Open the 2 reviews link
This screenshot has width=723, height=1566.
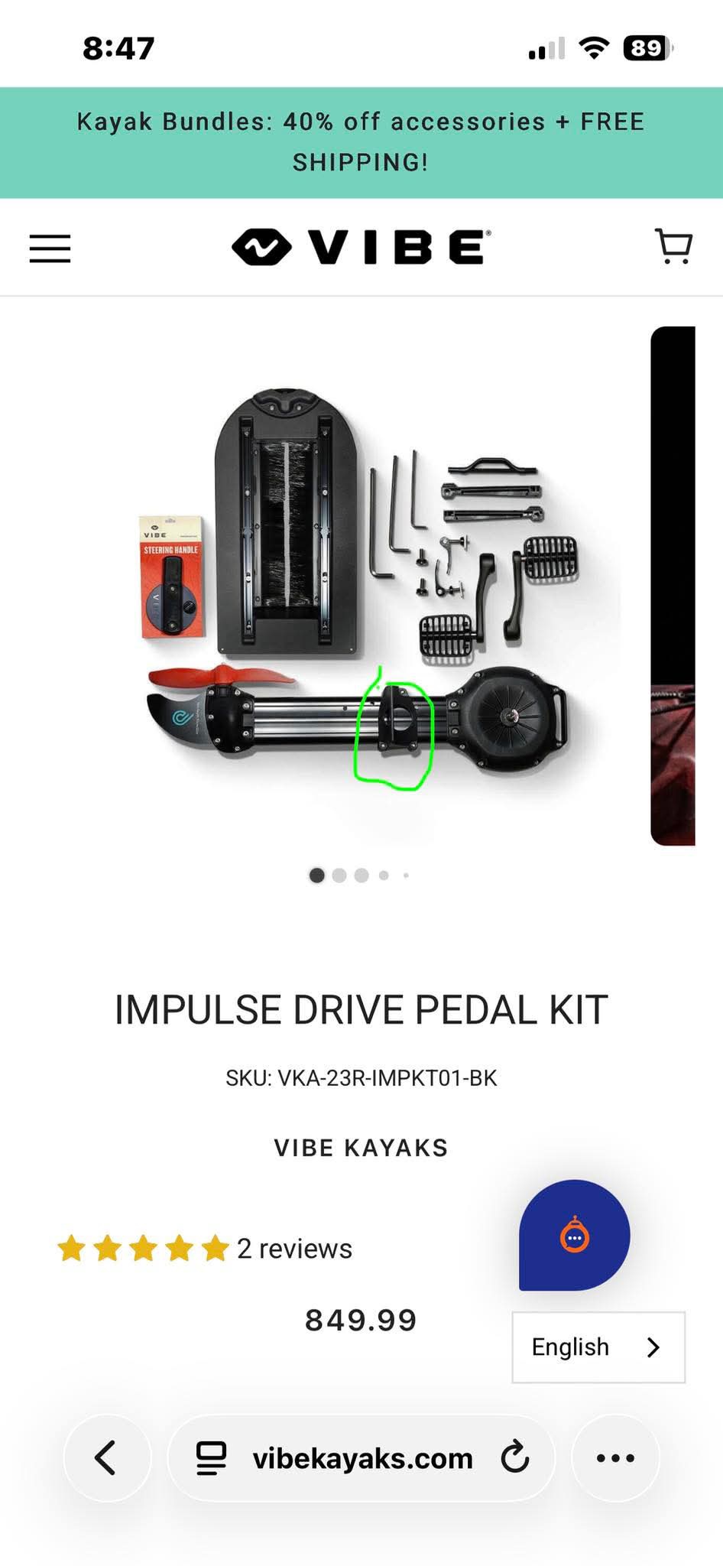(x=294, y=1249)
